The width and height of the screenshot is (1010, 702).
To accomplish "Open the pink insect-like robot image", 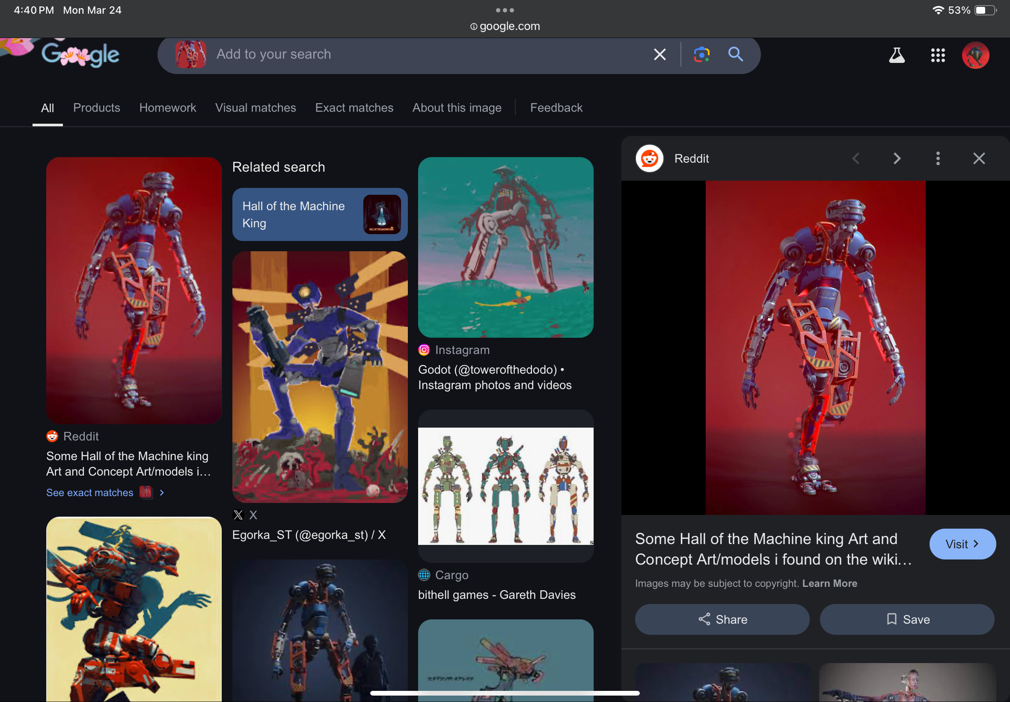I will [506, 660].
